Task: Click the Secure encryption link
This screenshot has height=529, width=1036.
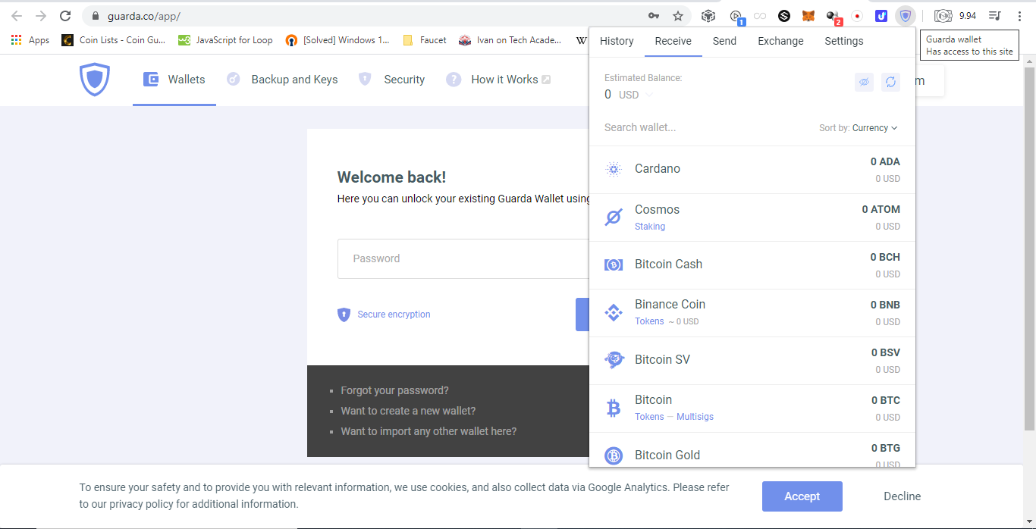Action: coord(394,315)
